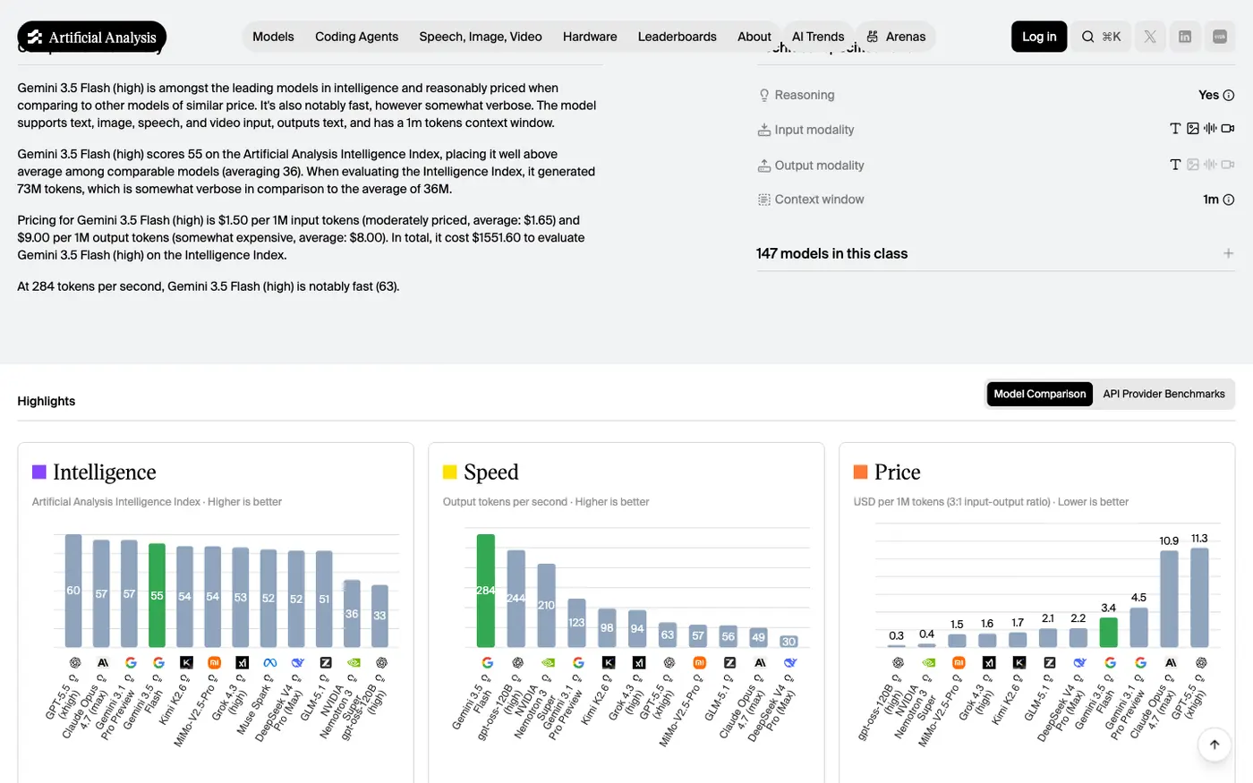Click the Highlights section heading
Viewport: 1253px width, 783px height.
click(x=47, y=401)
